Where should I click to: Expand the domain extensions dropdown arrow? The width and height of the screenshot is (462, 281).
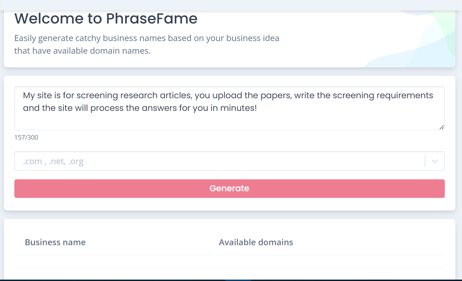[x=435, y=161]
